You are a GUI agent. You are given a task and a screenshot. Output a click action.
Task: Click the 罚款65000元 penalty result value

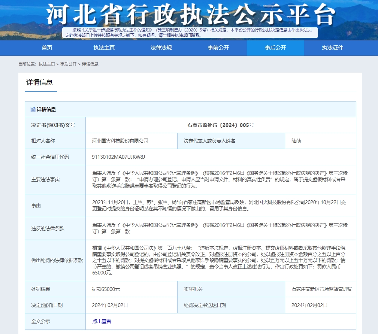106,289
